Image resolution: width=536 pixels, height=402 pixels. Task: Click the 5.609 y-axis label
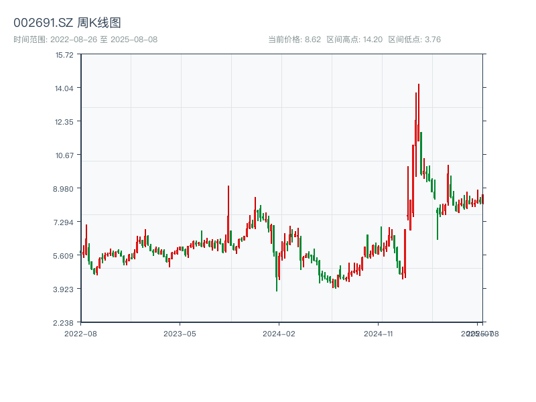(64, 256)
